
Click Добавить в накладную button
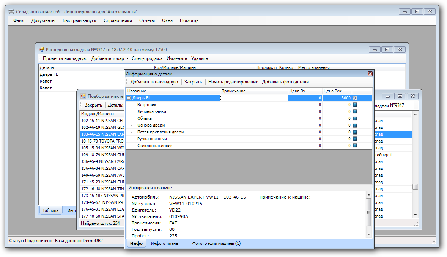tap(154, 82)
